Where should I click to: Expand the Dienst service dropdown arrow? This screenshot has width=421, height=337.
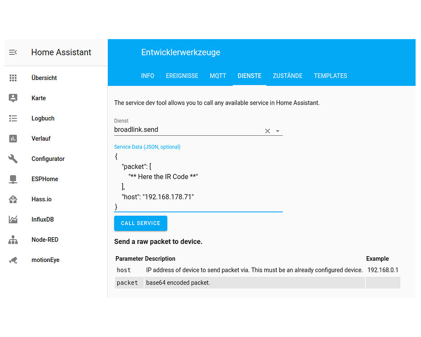pyautogui.click(x=278, y=131)
